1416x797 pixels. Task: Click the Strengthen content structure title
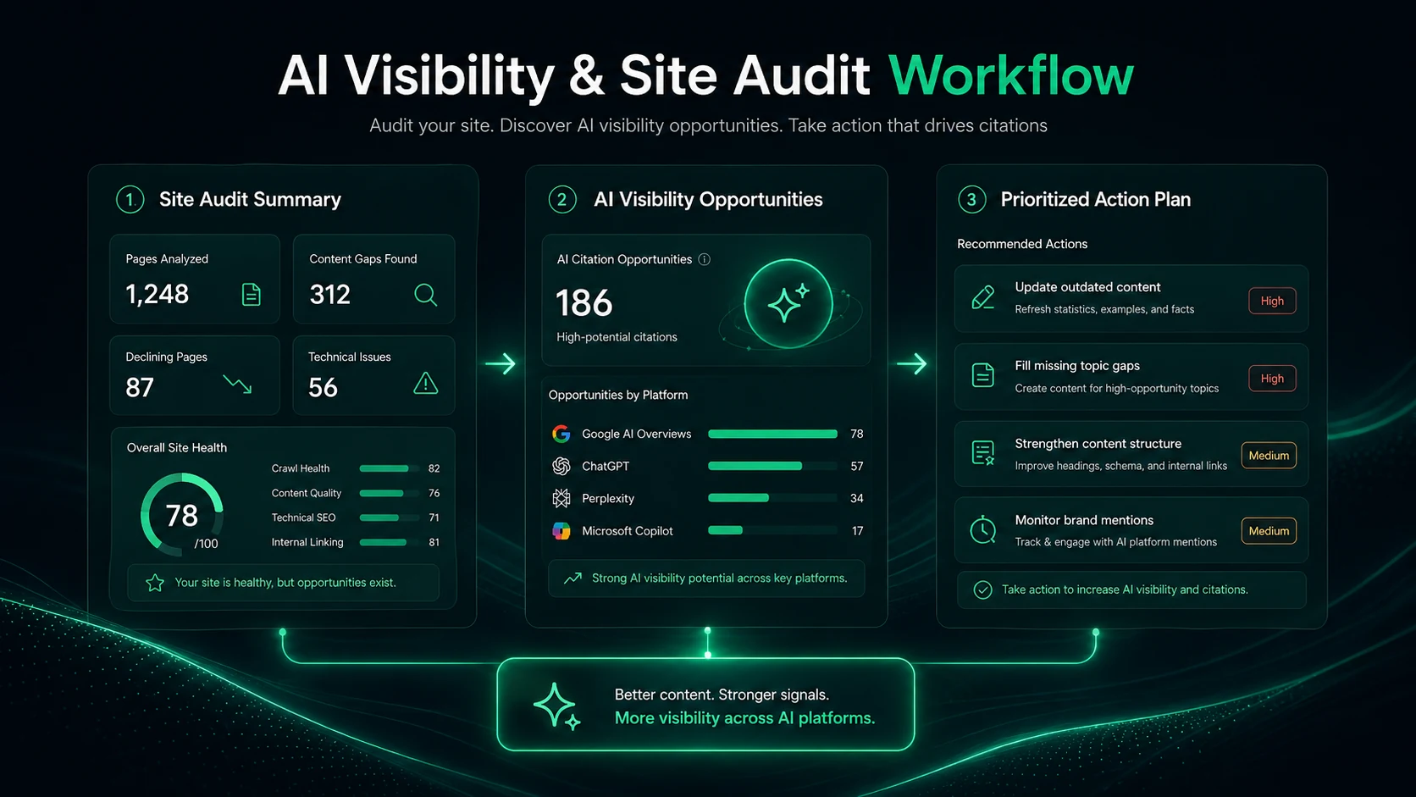point(1098,444)
